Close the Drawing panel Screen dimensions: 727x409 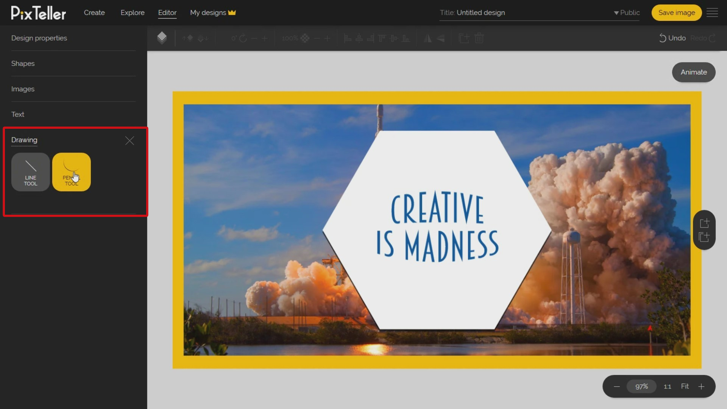[129, 141]
